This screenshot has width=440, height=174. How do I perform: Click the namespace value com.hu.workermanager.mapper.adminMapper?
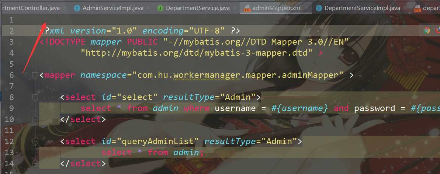[x=238, y=75]
